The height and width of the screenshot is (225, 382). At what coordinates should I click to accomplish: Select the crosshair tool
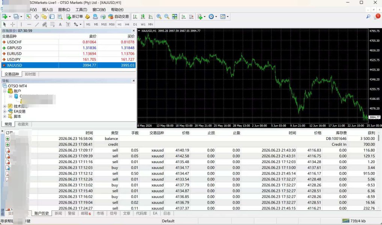coord(13,24)
